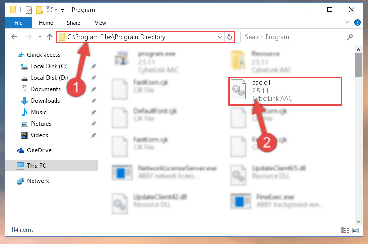
Task: Open the View ribbon tab
Action: click(100, 23)
